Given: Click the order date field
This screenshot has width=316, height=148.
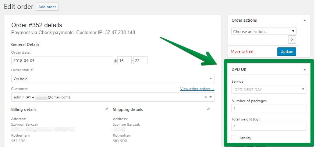Looking at the screenshot, I should 62,60.
